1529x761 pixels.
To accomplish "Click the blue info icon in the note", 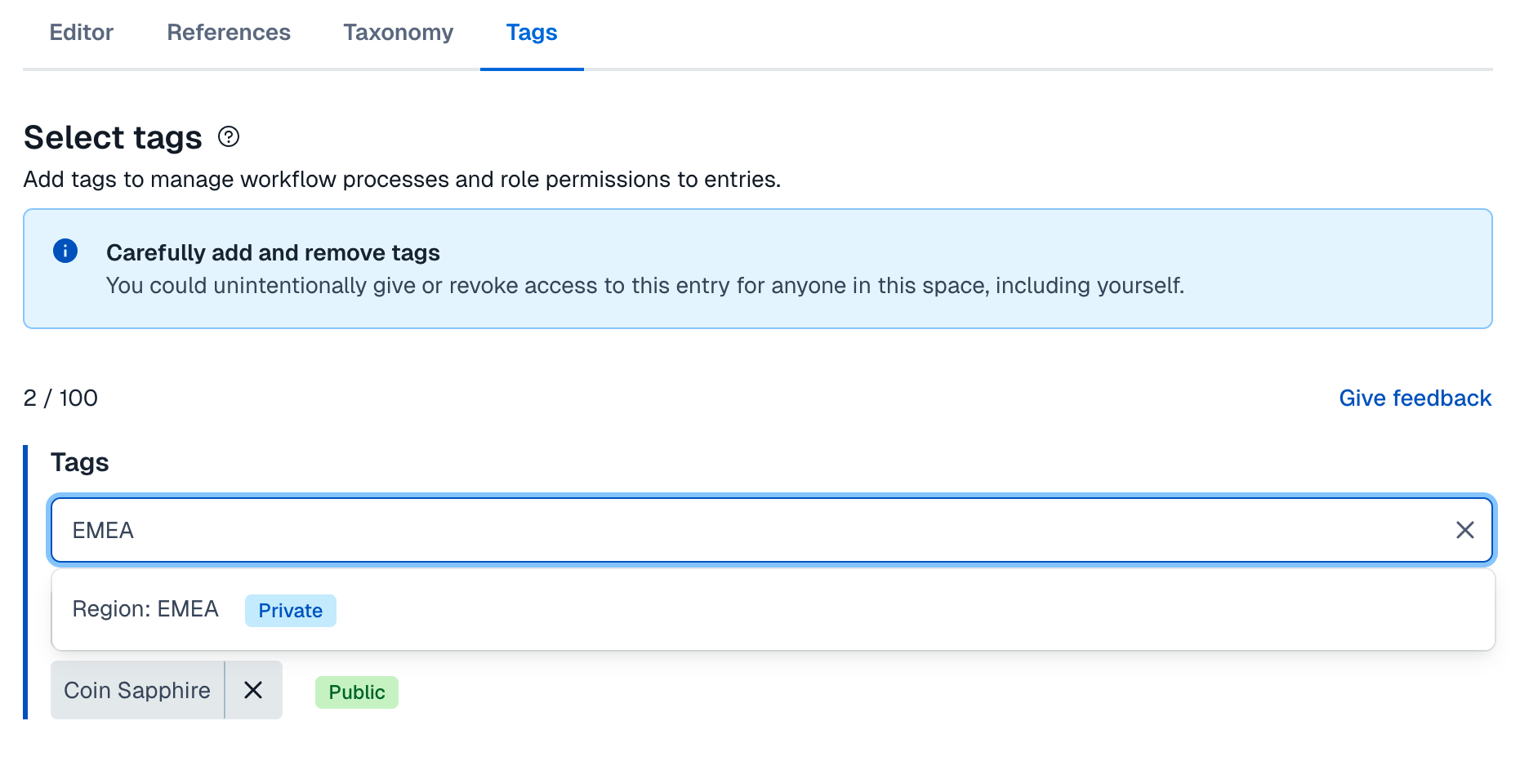I will click(x=65, y=251).
